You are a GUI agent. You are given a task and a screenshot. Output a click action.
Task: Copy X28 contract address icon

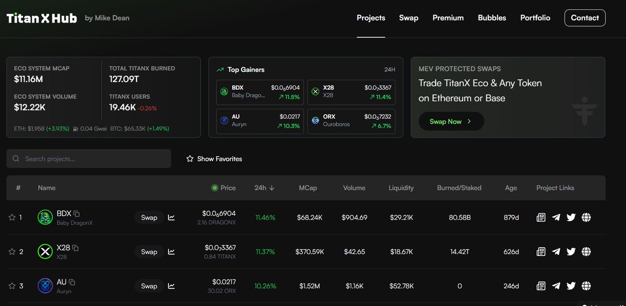[x=75, y=248]
